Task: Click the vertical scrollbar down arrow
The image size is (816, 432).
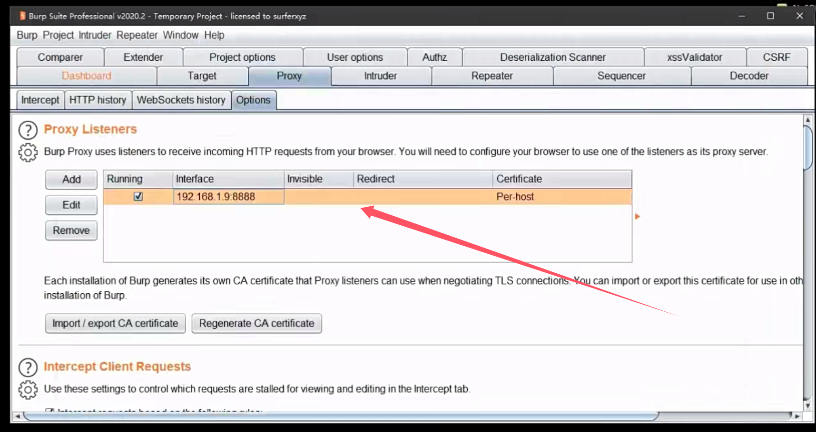Action: click(x=807, y=406)
